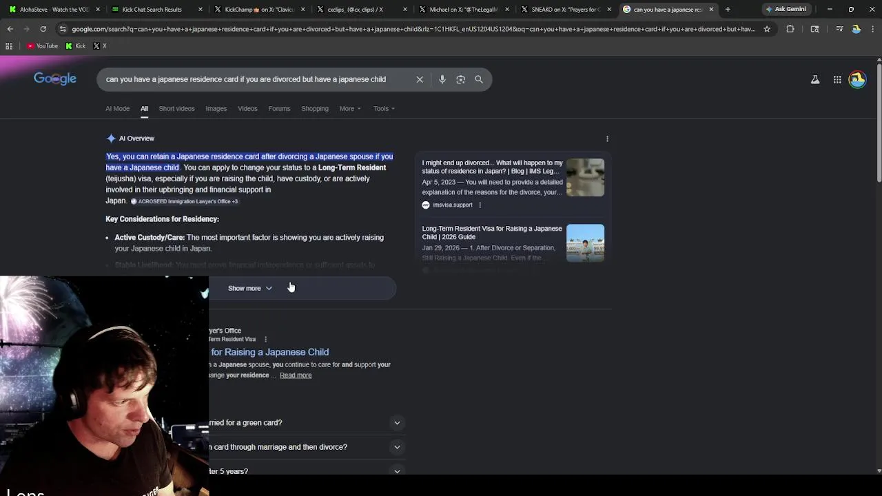Switch to Short videos tab

pyautogui.click(x=176, y=108)
